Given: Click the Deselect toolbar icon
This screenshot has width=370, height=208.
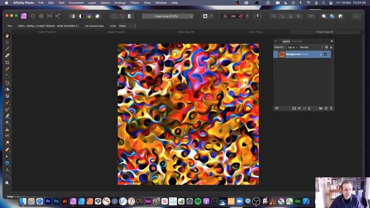Looking at the screenshot, I should (122, 16).
